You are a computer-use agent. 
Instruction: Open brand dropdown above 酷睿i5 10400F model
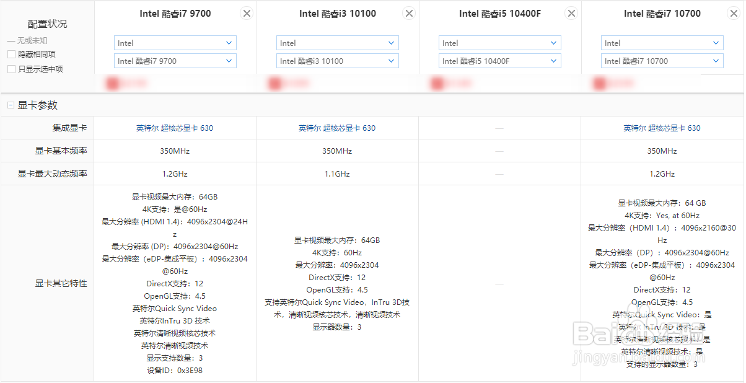[x=500, y=43]
